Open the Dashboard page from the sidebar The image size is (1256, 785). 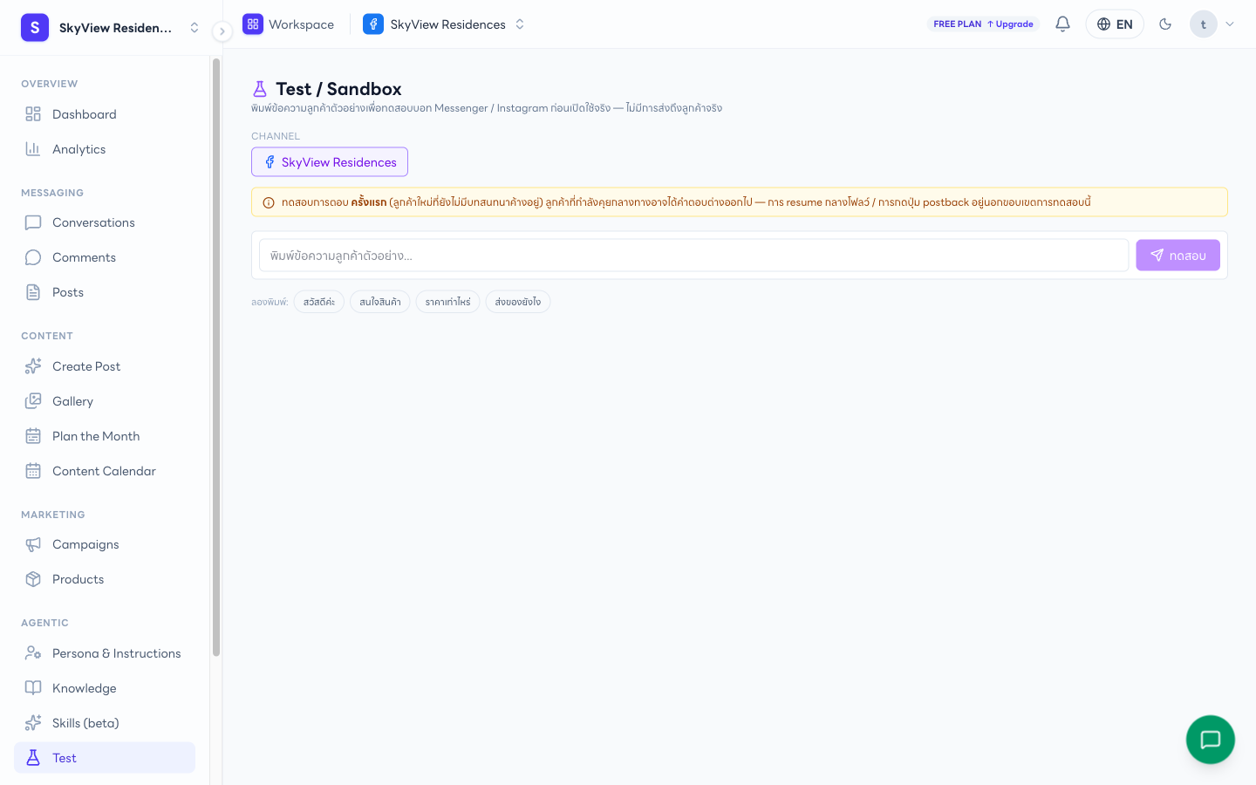(x=105, y=114)
